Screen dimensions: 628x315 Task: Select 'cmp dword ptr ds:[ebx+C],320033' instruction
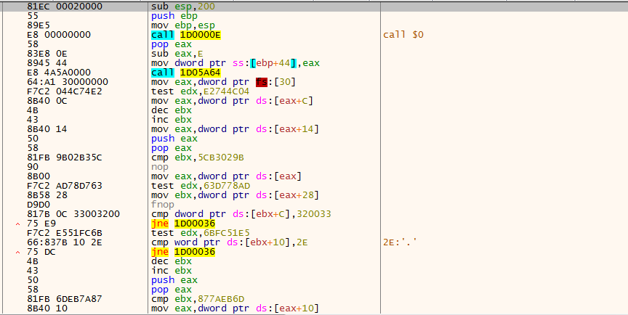241,214
